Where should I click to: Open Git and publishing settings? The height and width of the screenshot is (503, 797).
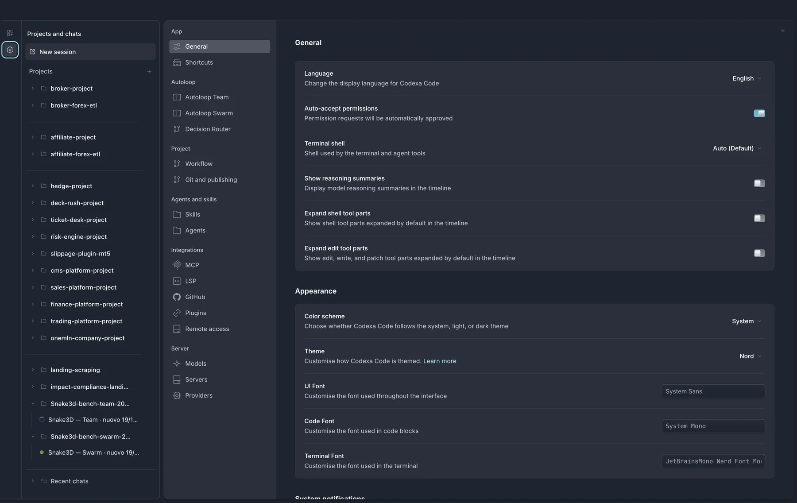click(220, 179)
